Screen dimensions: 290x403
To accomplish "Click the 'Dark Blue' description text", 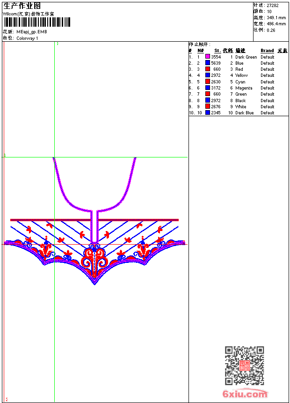I will point(244,113).
